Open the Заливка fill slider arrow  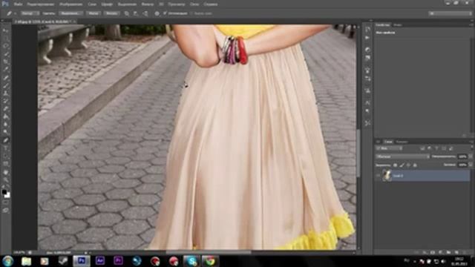click(x=471, y=165)
